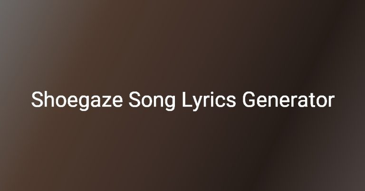The width and height of the screenshot is (365, 191).
Task: Click the letter "g" ending Song
Action: (171, 103)
